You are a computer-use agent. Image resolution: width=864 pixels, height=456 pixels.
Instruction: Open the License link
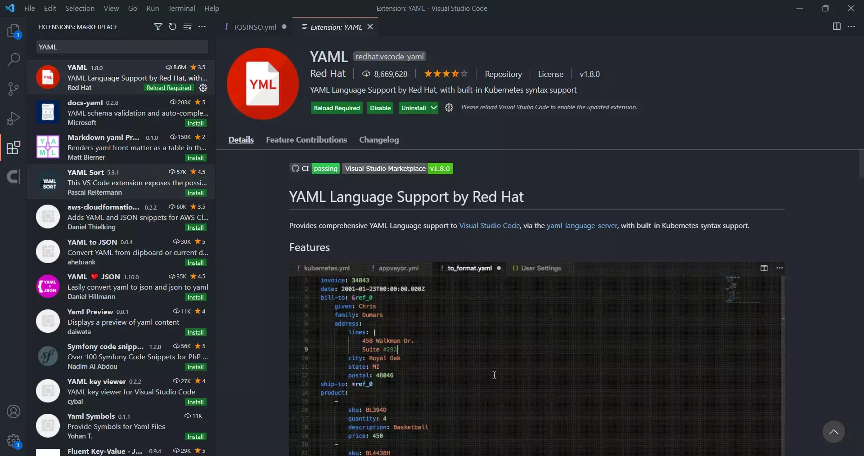(x=550, y=74)
